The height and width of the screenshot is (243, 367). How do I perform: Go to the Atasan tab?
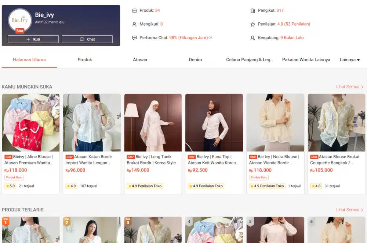pos(140,60)
